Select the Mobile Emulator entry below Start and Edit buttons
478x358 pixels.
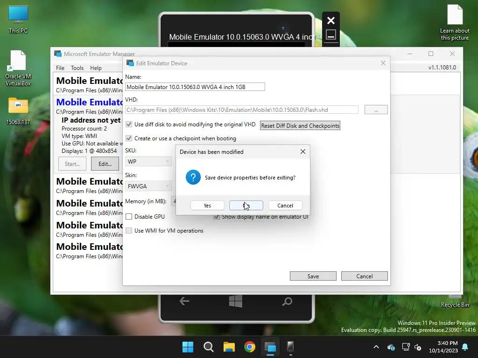[x=89, y=186]
